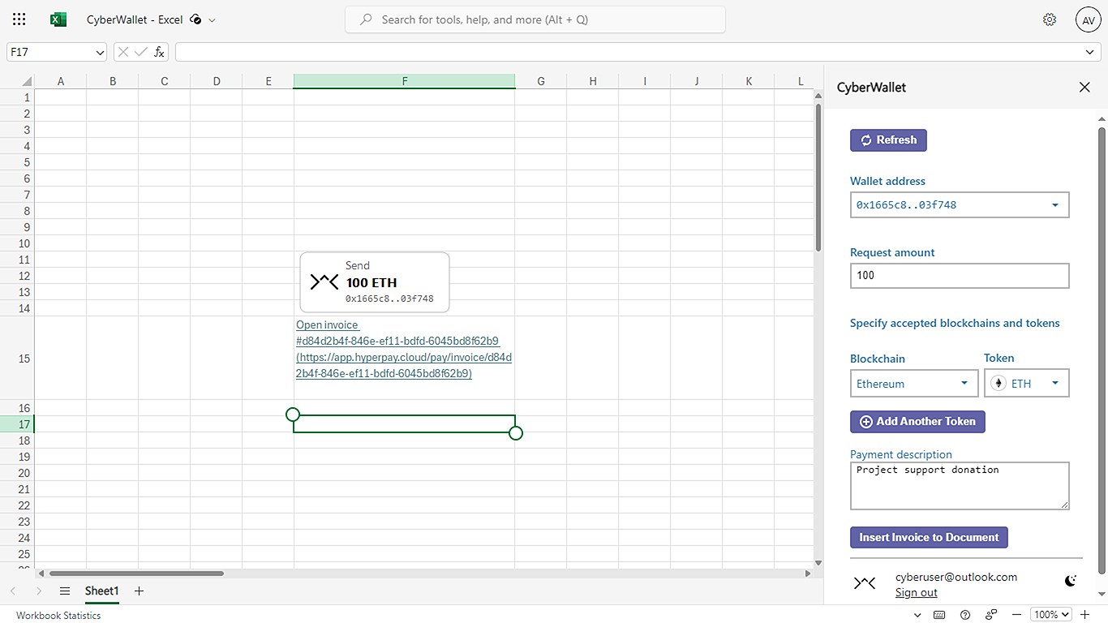Click inside the formula bar input

coord(629,52)
